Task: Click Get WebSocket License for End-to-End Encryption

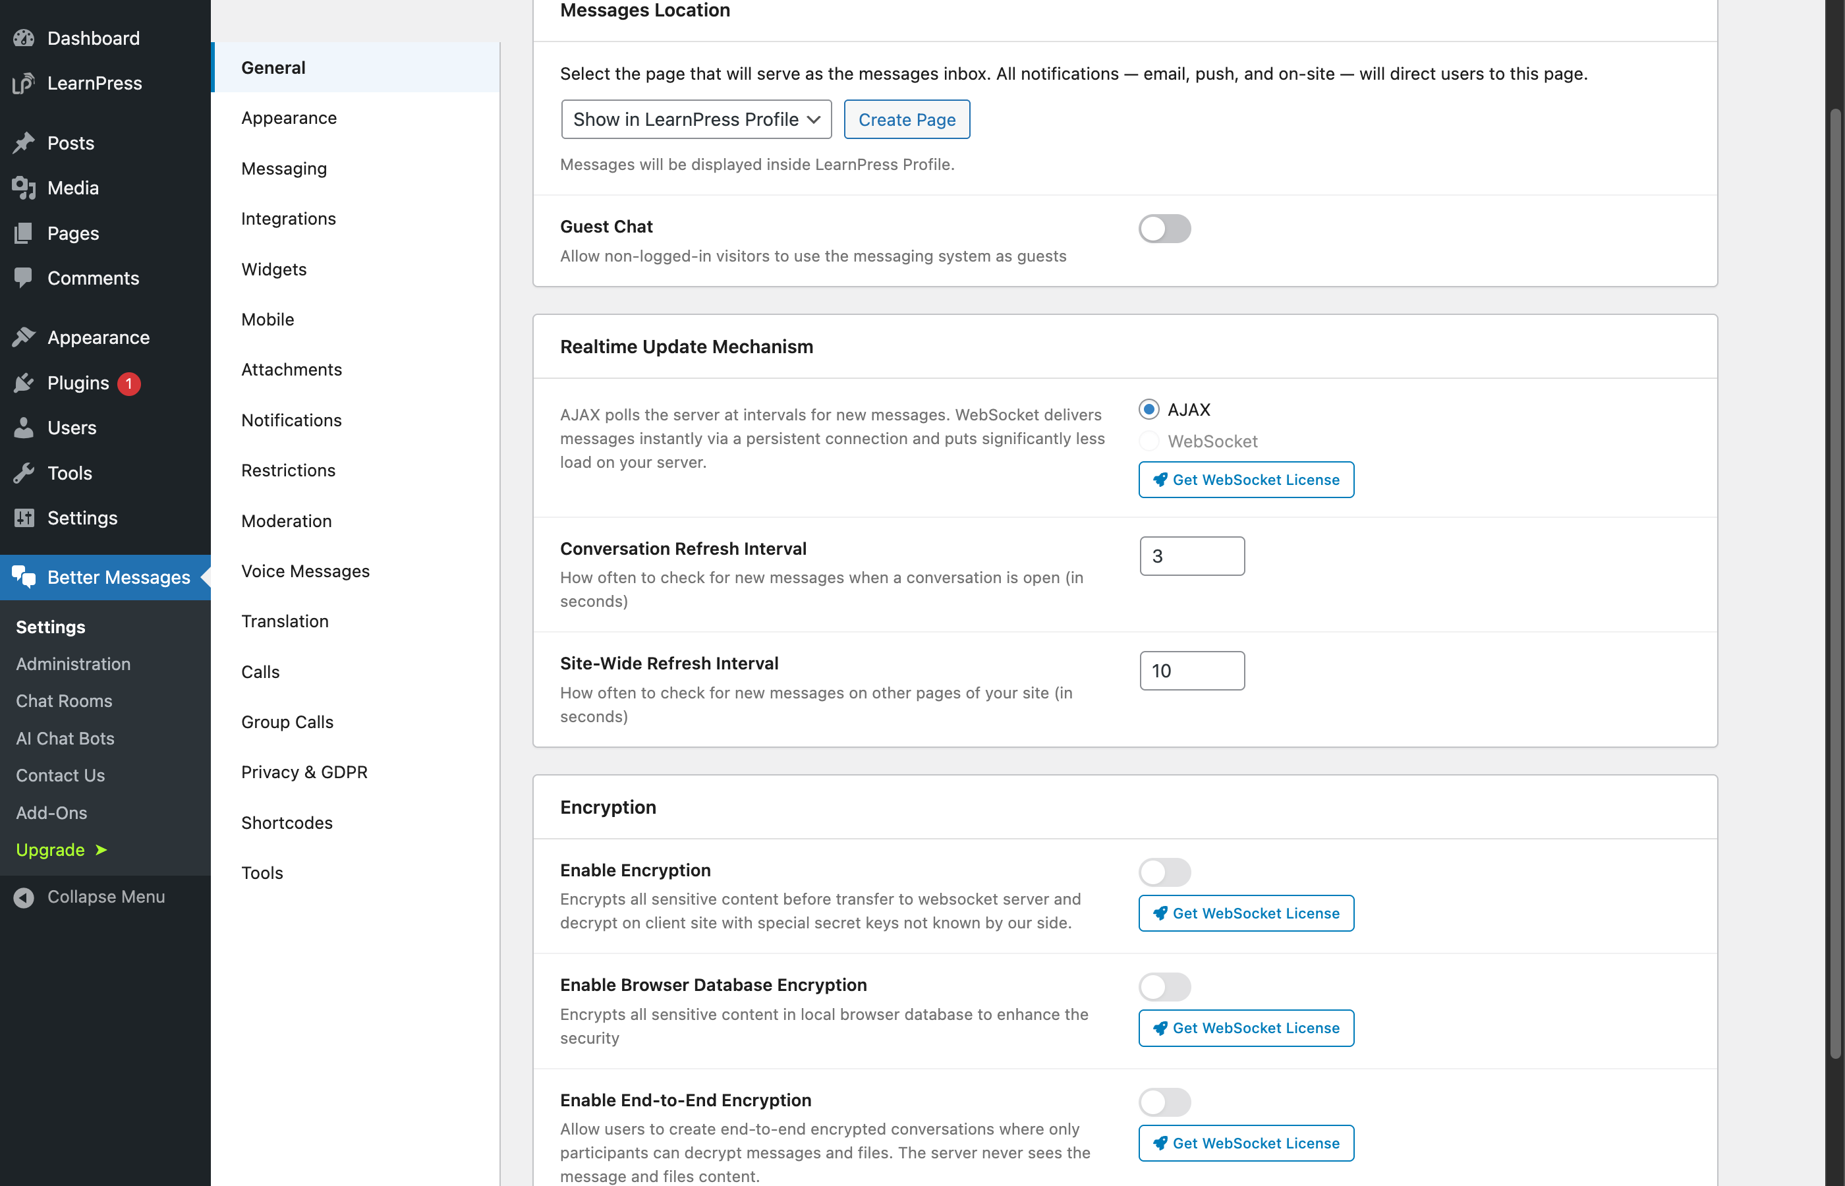Action: click(1246, 1143)
